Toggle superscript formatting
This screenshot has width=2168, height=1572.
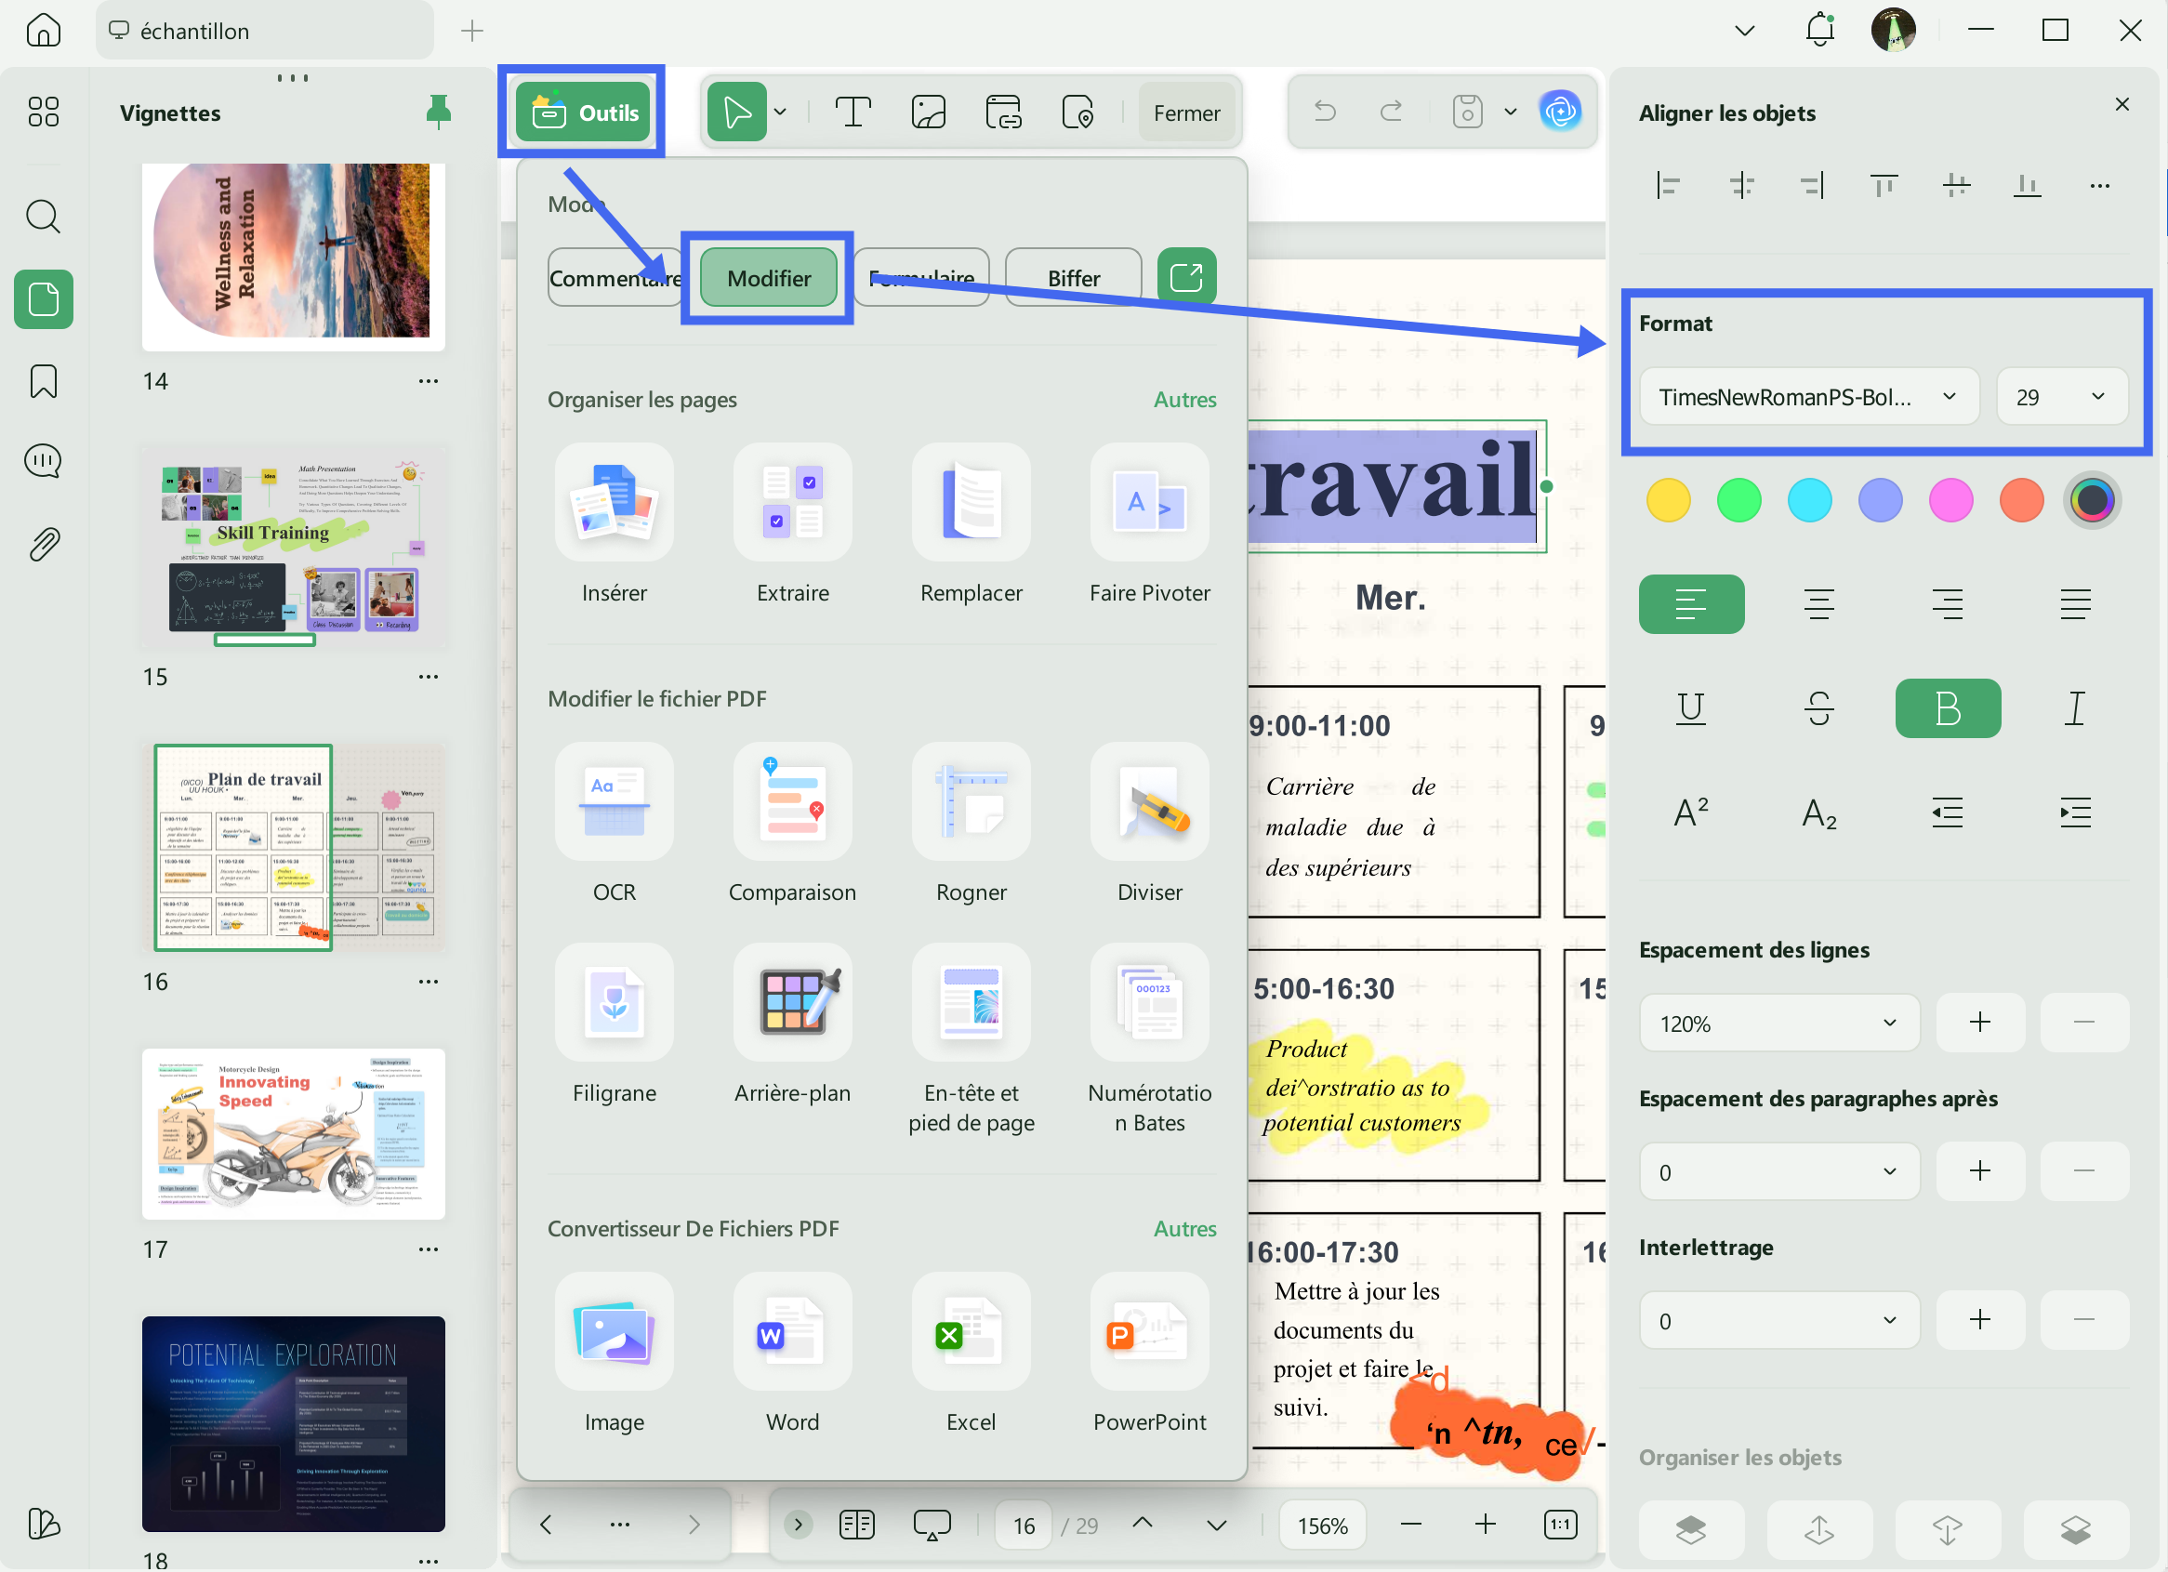1691,813
